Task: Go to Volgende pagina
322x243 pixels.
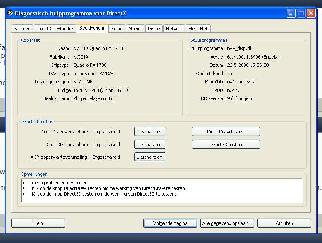Action: (170, 223)
